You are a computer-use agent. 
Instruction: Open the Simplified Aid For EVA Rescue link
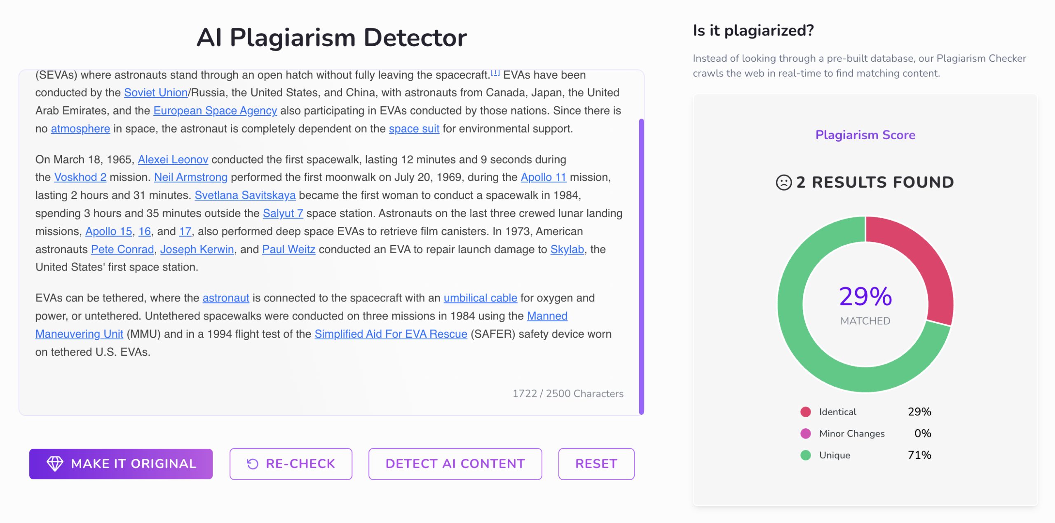coord(391,334)
